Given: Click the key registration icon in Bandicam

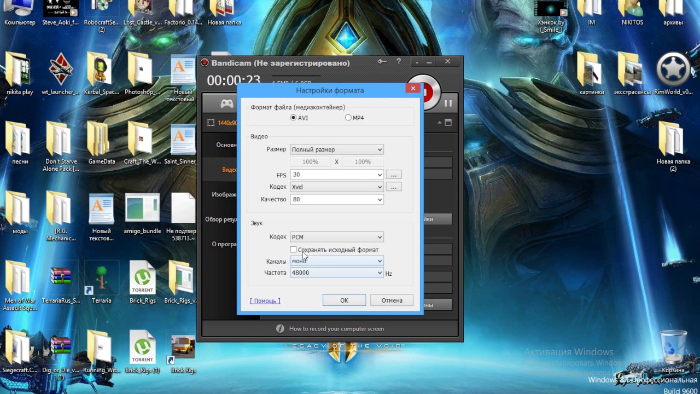Looking at the screenshot, I should [x=382, y=62].
